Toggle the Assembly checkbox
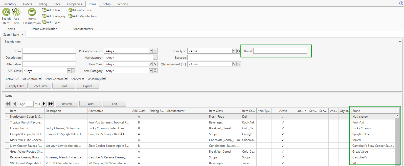This screenshot has height=166, width=404. tap(104, 79)
